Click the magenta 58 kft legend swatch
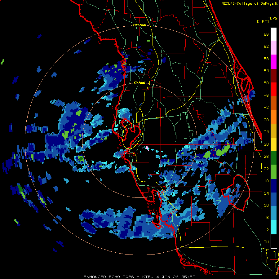The image size is (279, 279). point(274,62)
